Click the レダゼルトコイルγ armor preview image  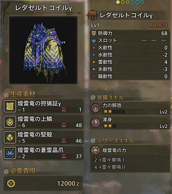pos(43,50)
